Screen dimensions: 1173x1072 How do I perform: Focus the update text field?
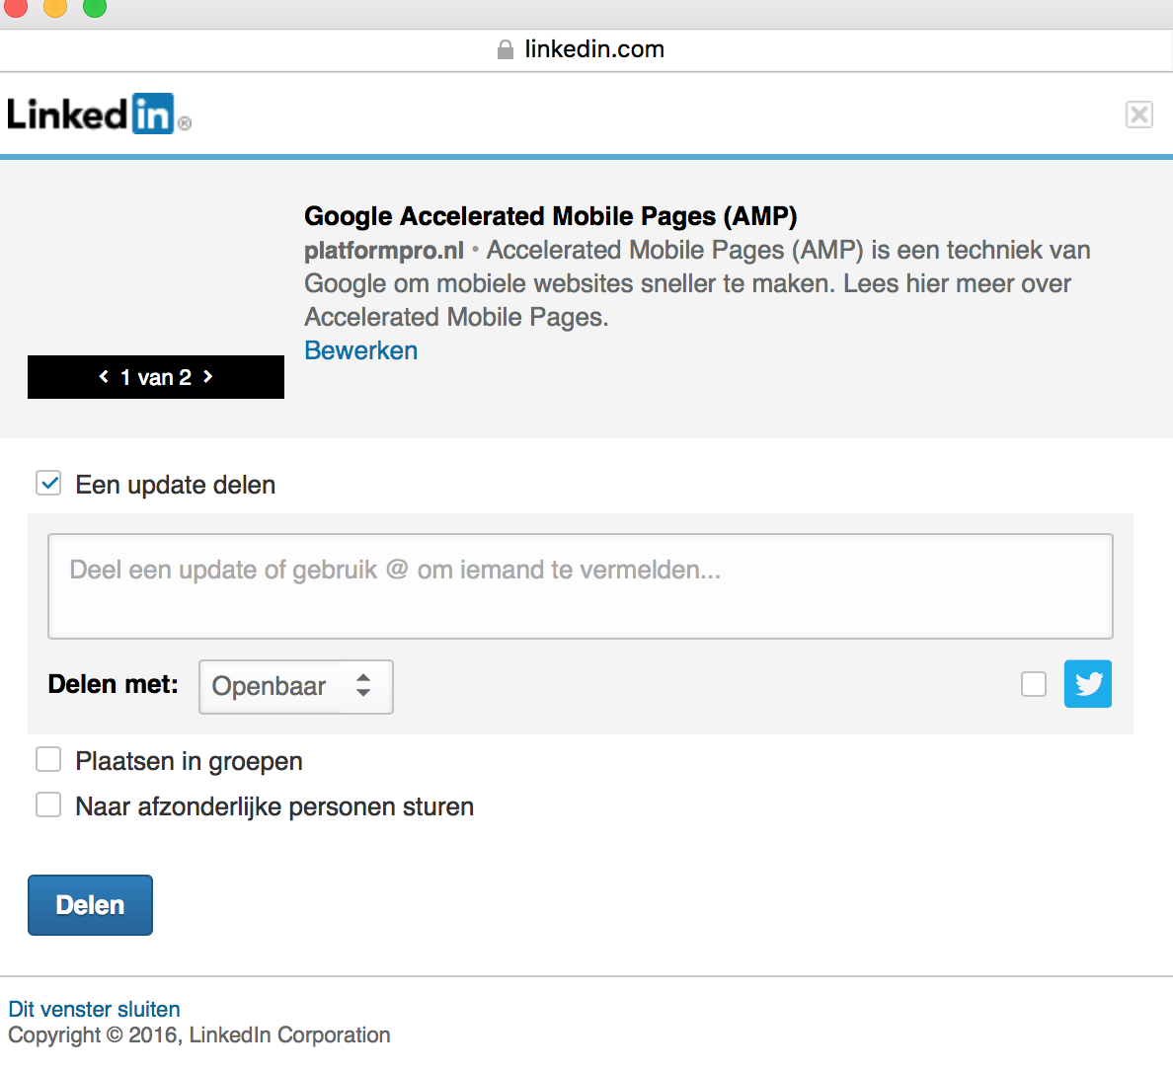tap(580, 585)
